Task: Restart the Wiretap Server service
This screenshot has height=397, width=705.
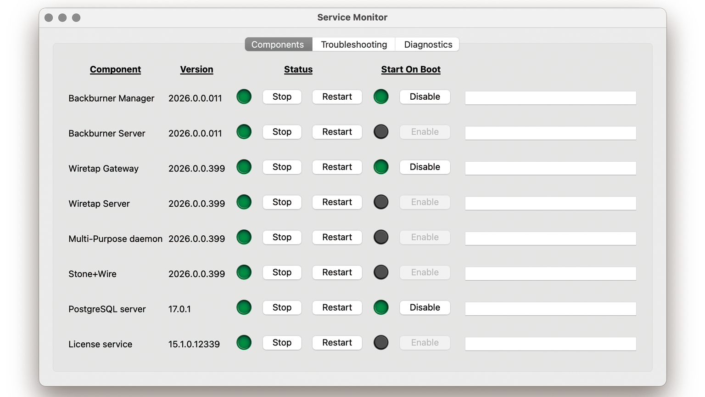Action: click(337, 202)
